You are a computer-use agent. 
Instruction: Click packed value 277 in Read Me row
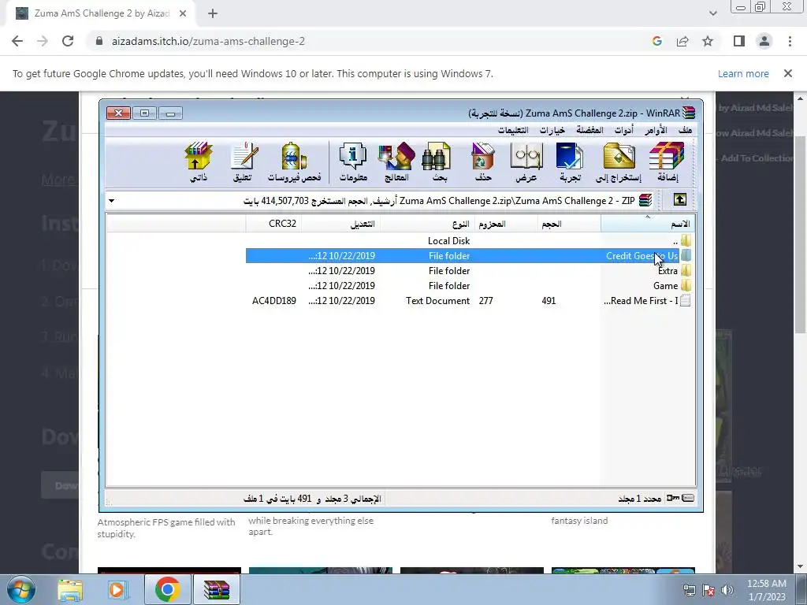pyautogui.click(x=485, y=300)
